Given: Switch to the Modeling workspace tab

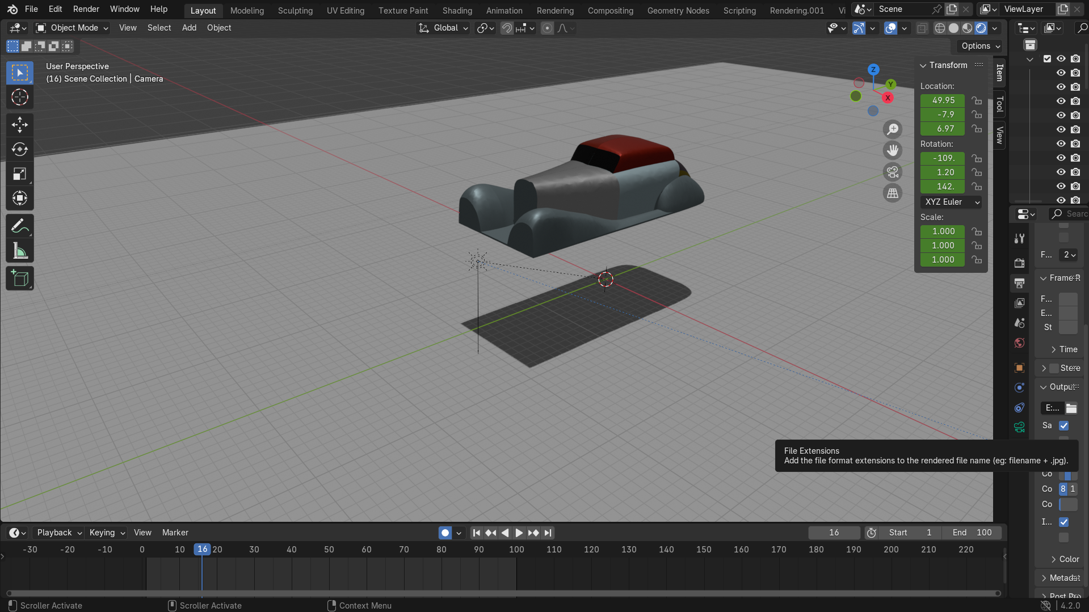Looking at the screenshot, I should point(247,10).
